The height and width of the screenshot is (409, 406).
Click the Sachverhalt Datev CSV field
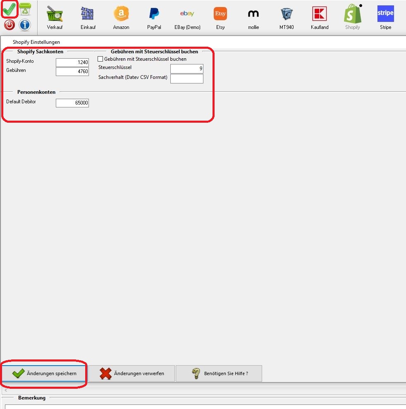[x=186, y=78]
